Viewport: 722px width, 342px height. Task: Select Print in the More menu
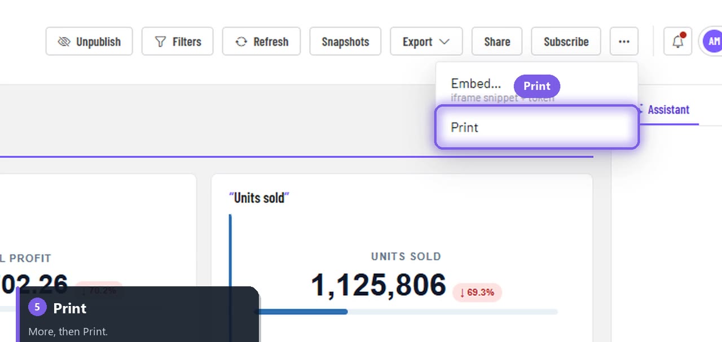[536, 127]
